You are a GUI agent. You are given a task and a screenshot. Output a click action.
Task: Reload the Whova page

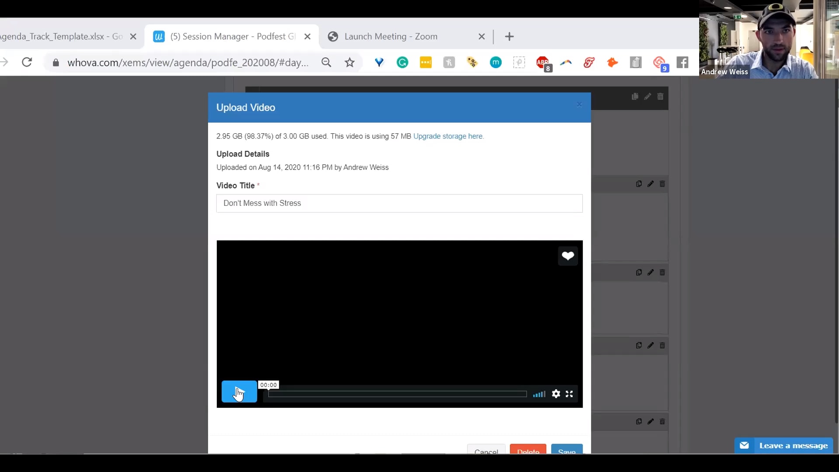click(x=27, y=62)
